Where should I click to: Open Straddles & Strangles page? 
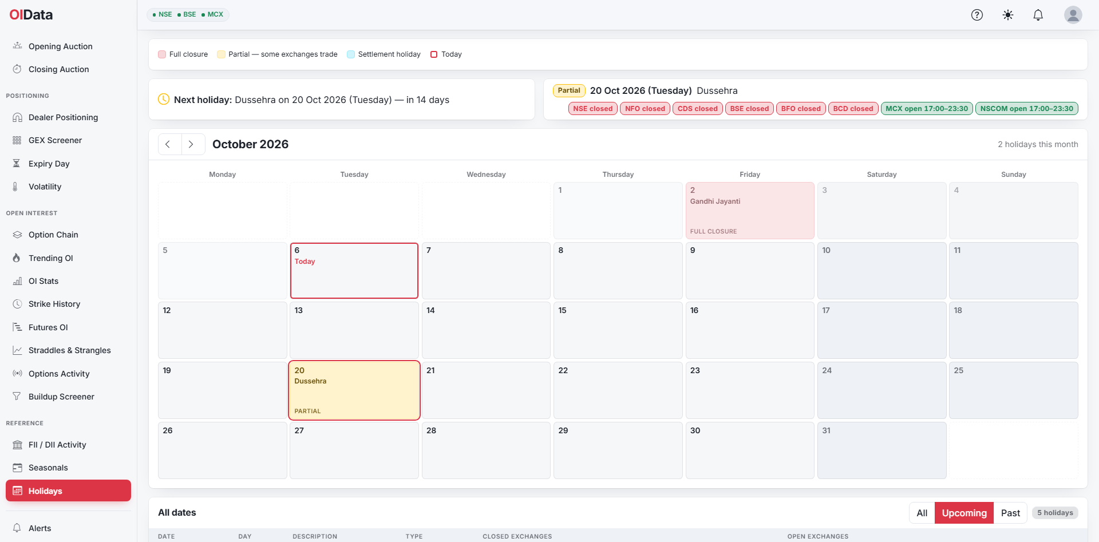pyautogui.click(x=68, y=350)
